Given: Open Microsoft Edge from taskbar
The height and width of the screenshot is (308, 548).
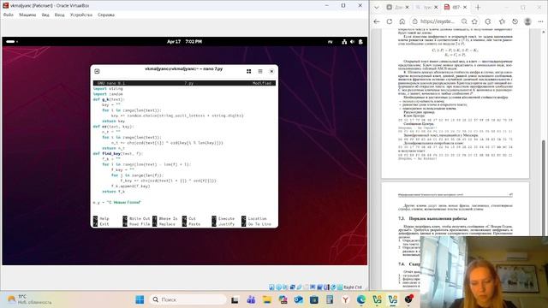Looking at the screenshot, I should click(361, 299).
